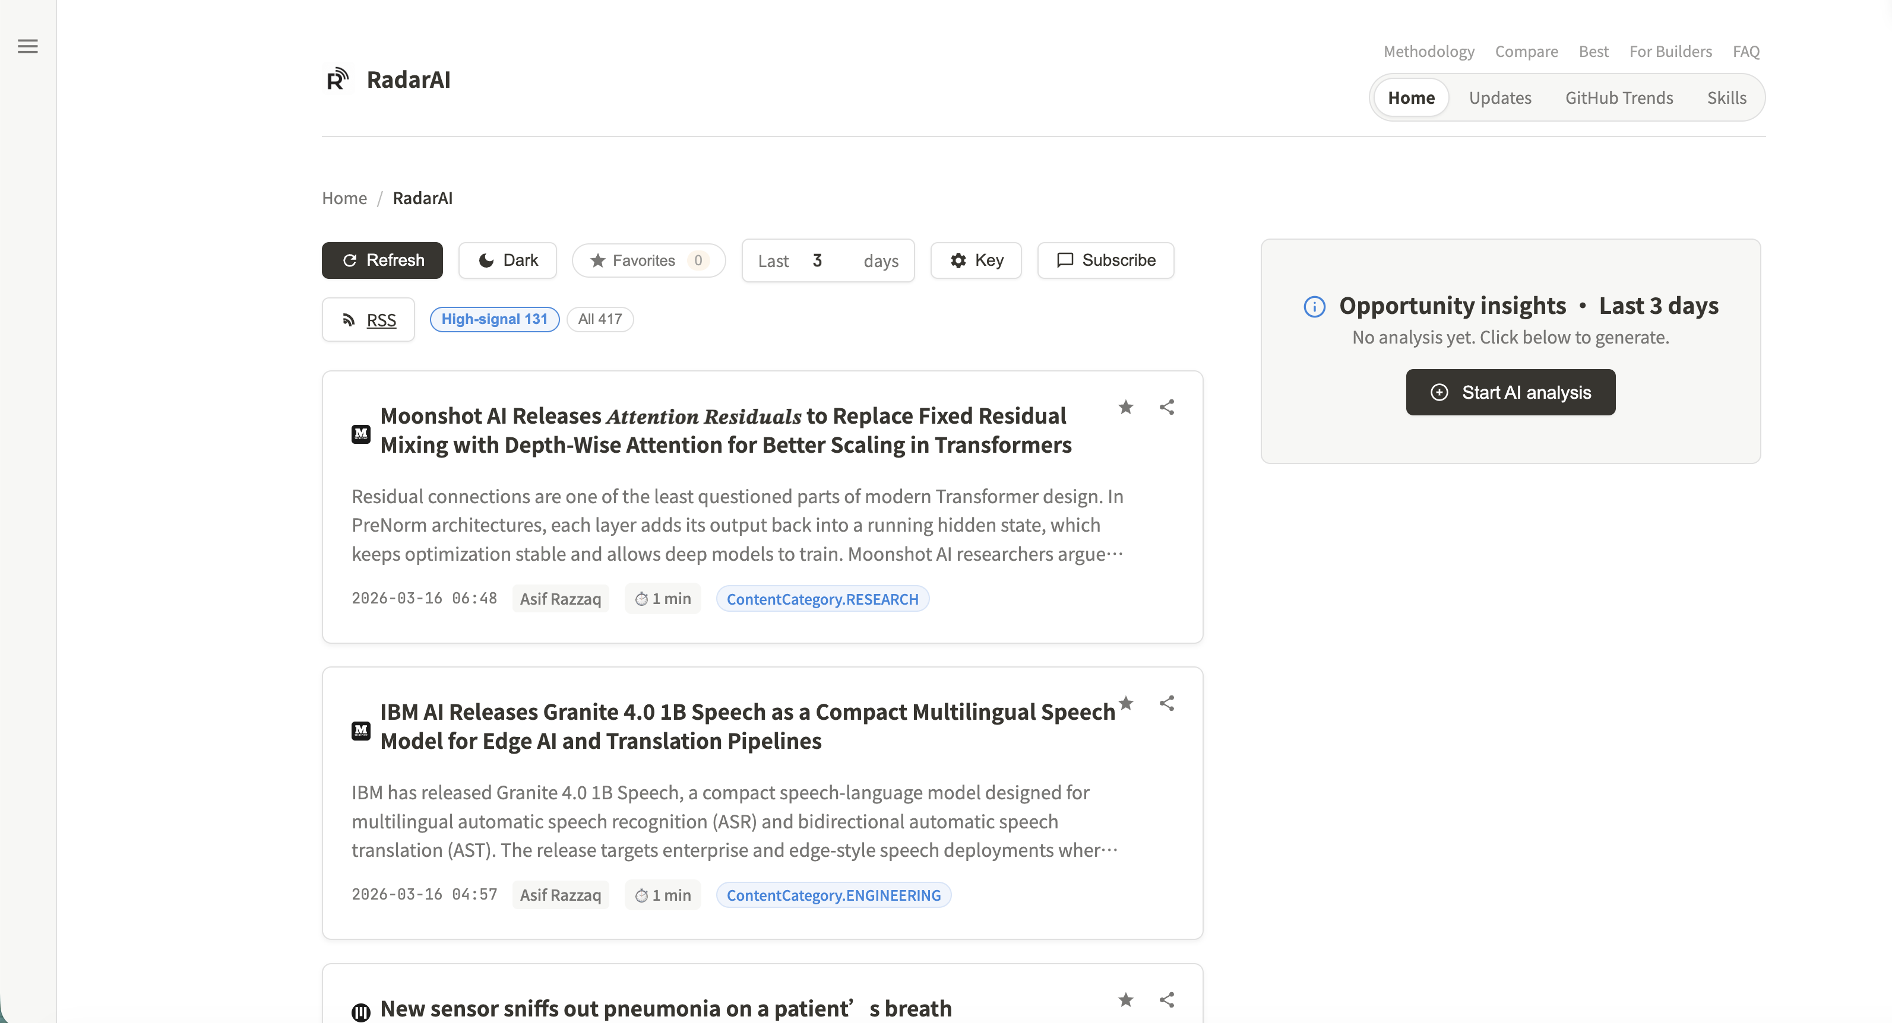This screenshot has width=1892, height=1023.
Task: Open the ContentCategory.RESEARCH tag
Action: (822, 599)
